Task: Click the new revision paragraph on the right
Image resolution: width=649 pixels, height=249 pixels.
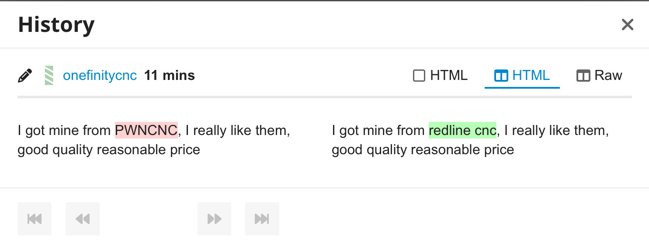Action: point(470,140)
